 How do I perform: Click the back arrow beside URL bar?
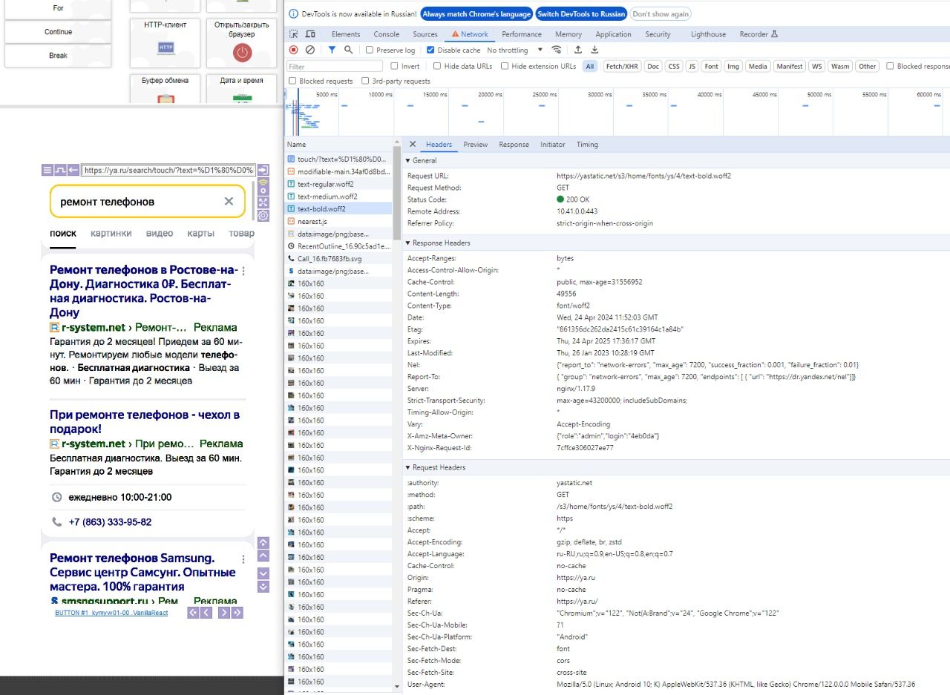click(x=73, y=170)
